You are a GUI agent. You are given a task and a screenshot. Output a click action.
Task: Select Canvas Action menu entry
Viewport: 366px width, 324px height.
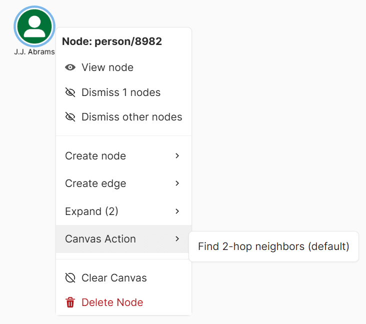pos(123,239)
